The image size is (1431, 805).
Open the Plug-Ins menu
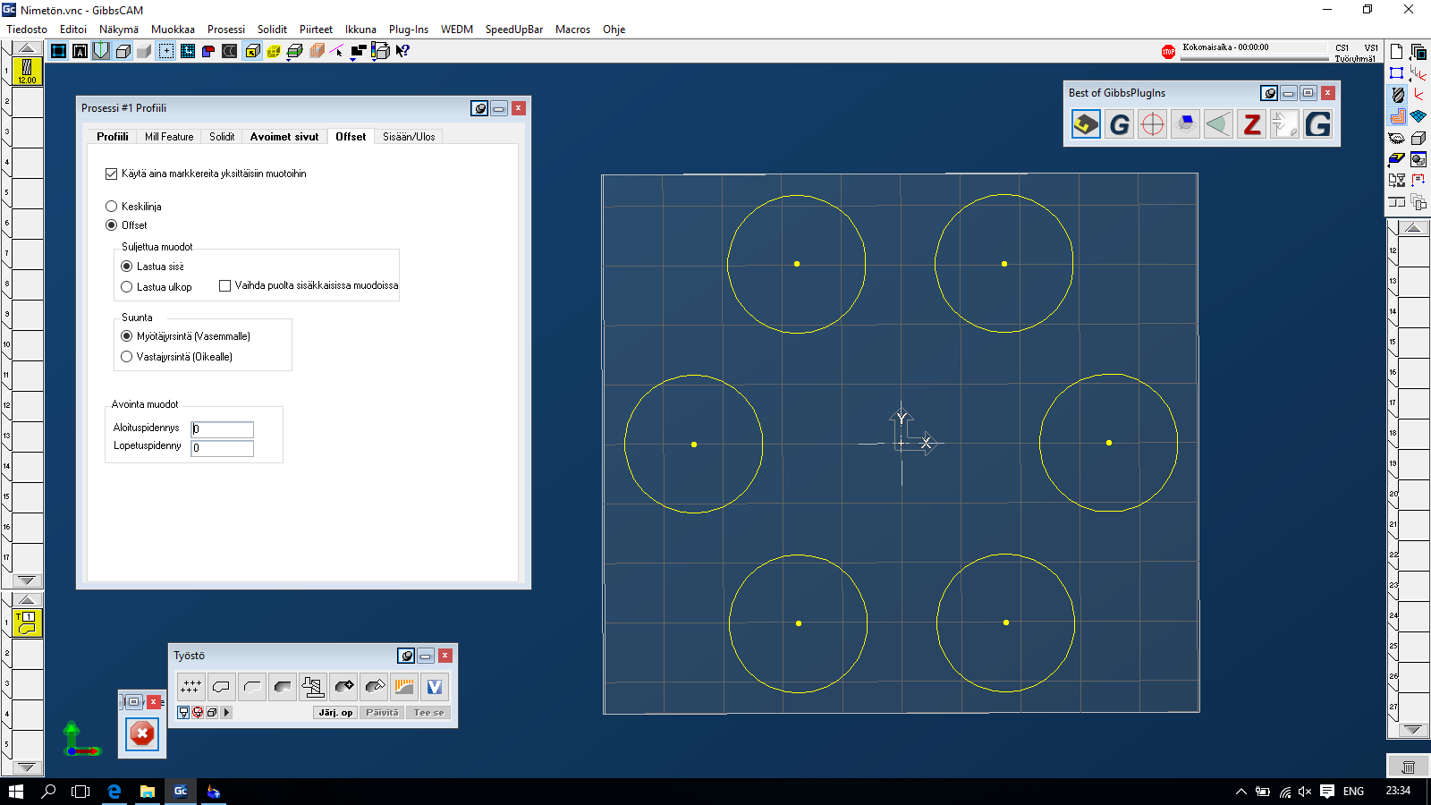point(409,30)
